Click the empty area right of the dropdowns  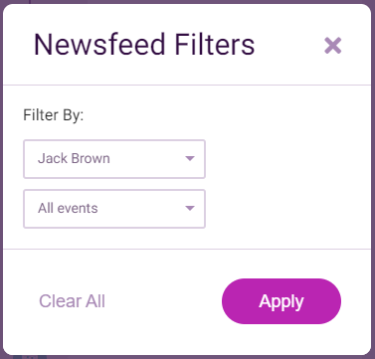pyautogui.click(x=285, y=184)
